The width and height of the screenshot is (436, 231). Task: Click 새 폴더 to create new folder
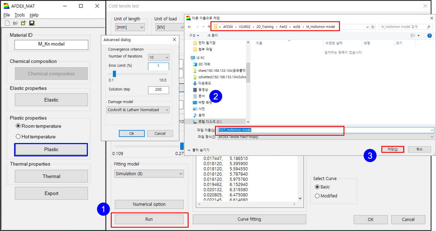point(213,35)
